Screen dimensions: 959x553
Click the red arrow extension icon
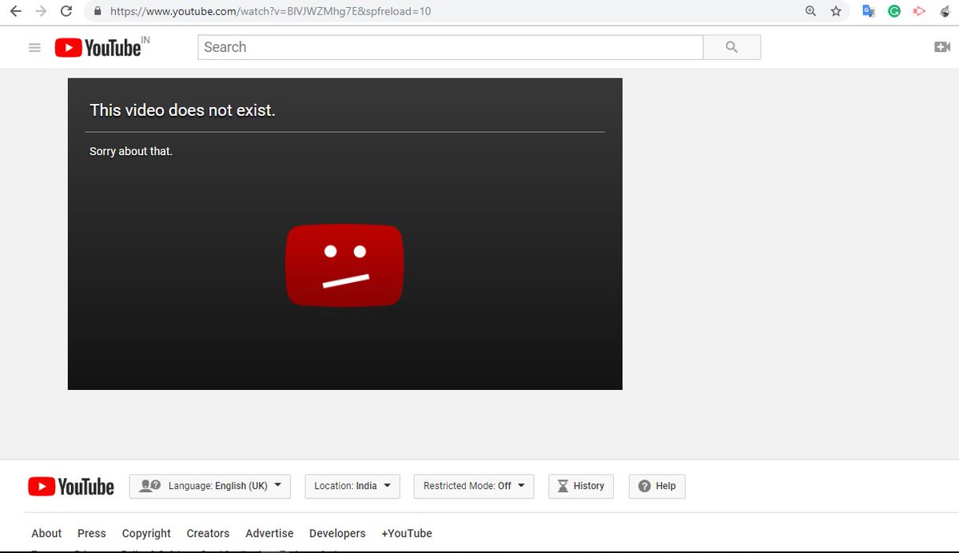click(919, 11)
